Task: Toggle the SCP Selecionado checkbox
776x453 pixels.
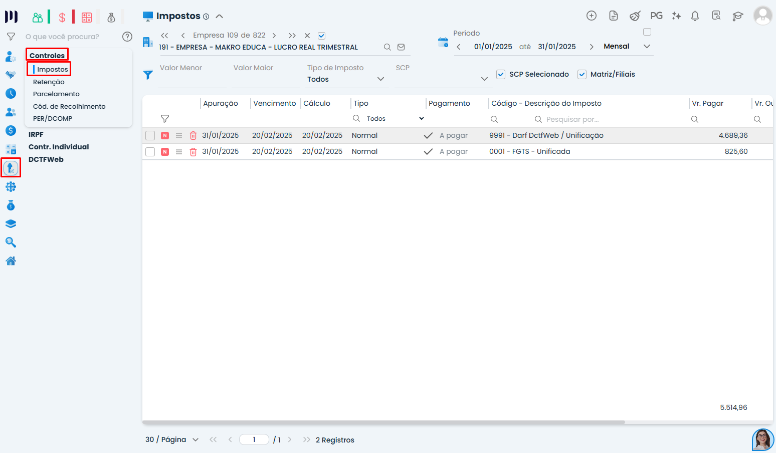Action: [x=501, y=74]
